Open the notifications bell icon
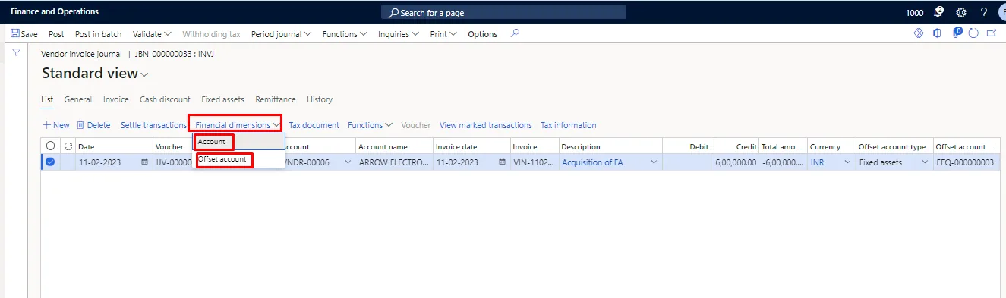Image resolution: width=1006 pixels, height=298 pixels. click(939, 12)
